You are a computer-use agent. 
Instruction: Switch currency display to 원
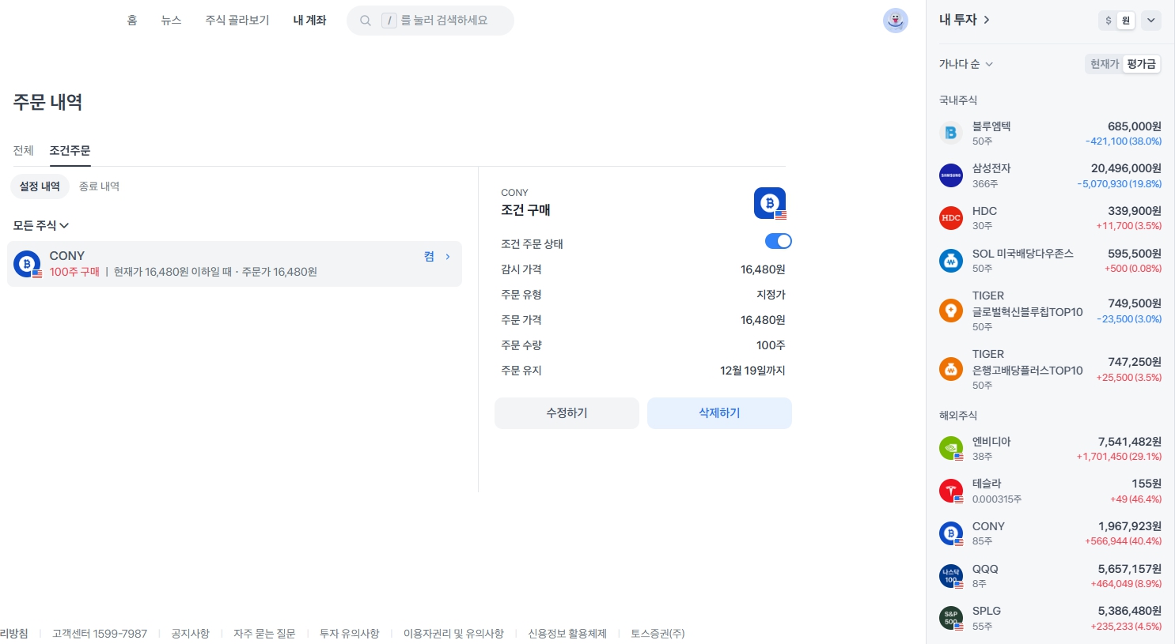(x=1126, y=21)
